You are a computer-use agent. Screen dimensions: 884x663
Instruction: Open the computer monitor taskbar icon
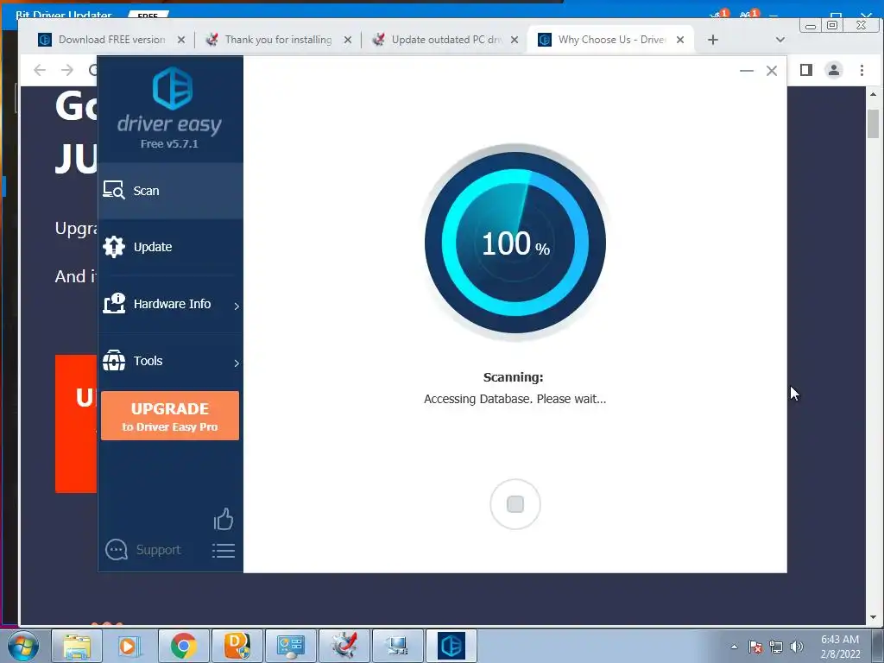click(x=397, y=646)
